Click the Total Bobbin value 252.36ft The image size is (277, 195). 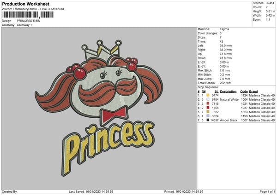[x=225, y=83]
